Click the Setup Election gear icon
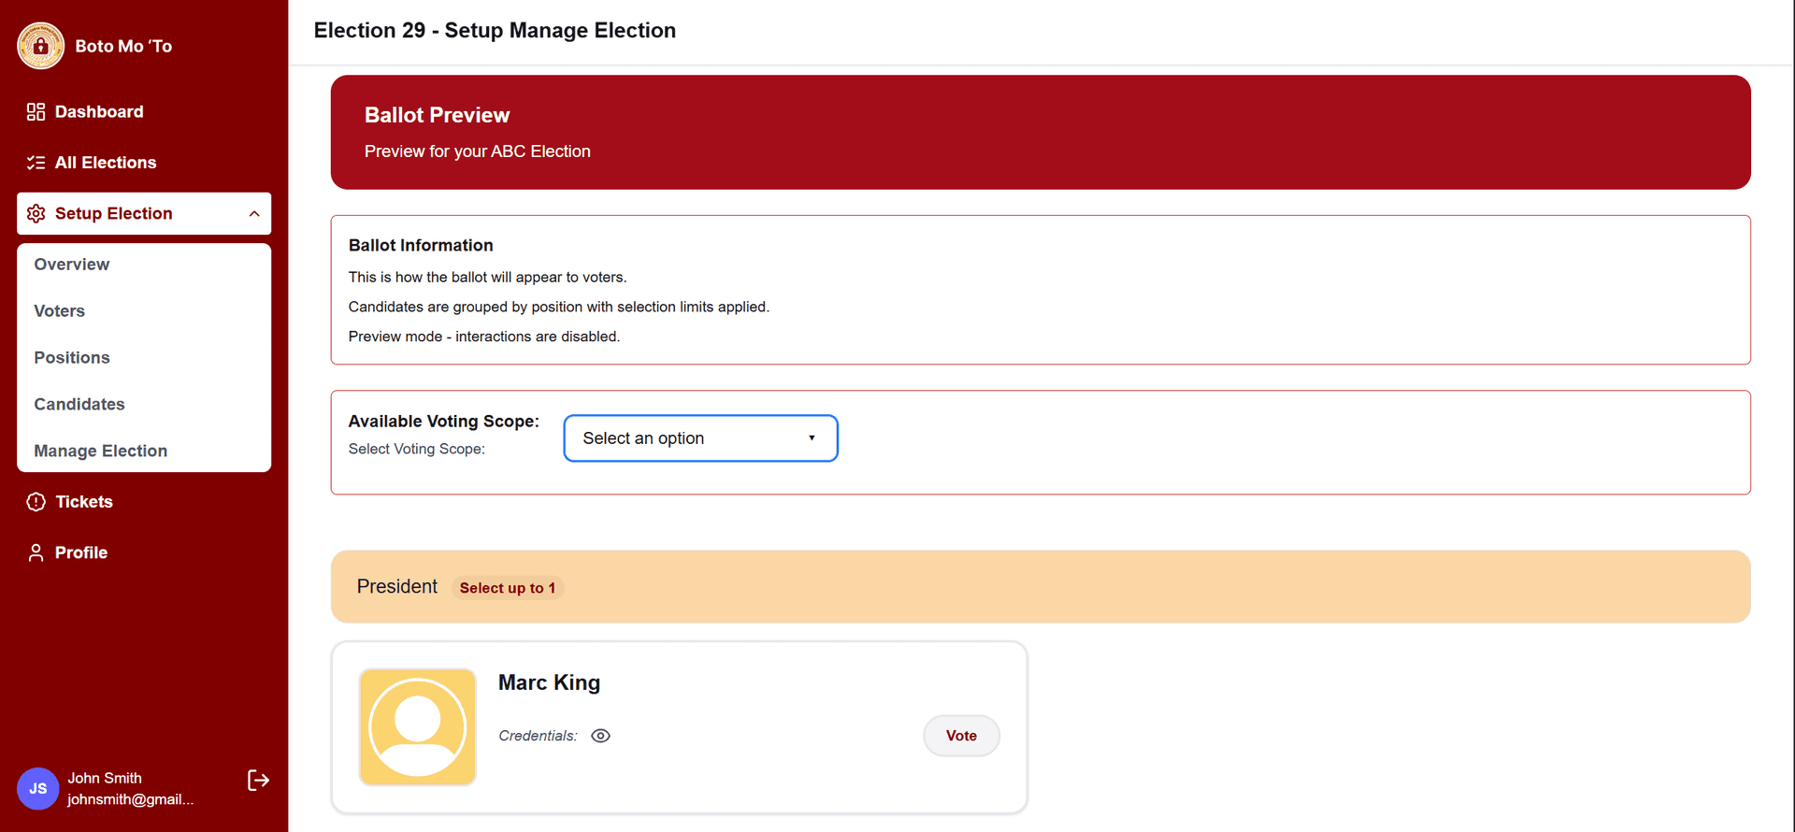The image size is (1795, 832). (36, 214)
